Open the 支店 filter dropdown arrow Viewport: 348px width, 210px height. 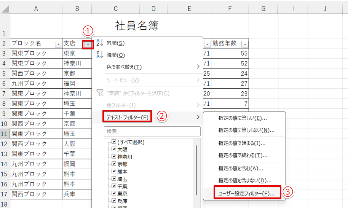[x=88, y=45]
